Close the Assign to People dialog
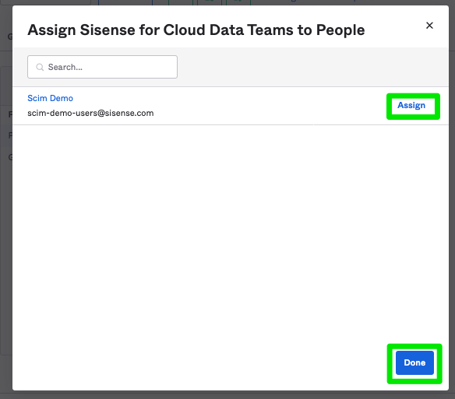This screenshot has height=399, width=455. pyautogui.click(x=429, y=26)
